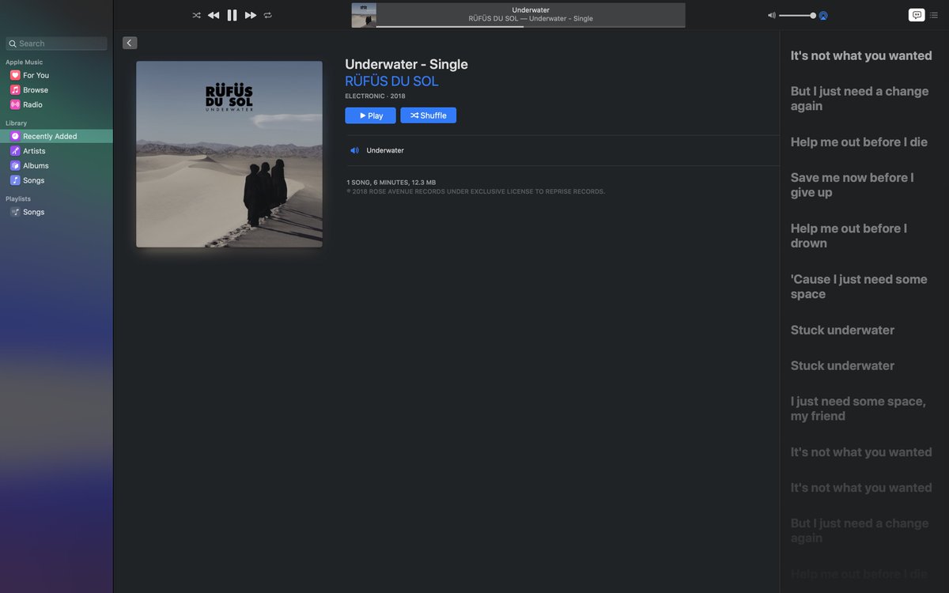
Task: Select the Albums icon in Library
Action: click(15, 166)
